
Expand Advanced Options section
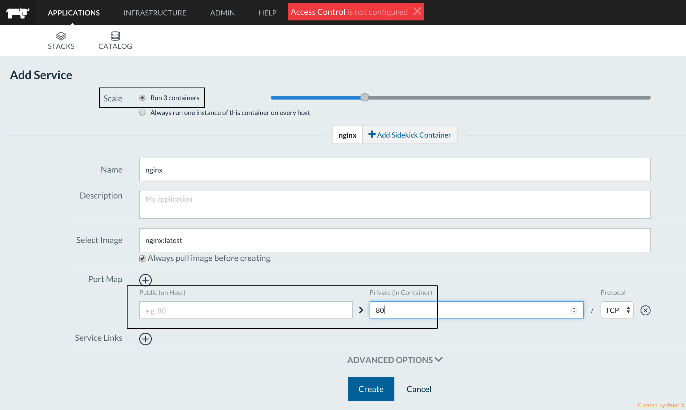click(x=395, y=360)
